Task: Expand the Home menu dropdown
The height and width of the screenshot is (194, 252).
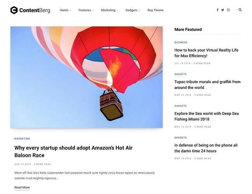Action: [x=65, y=10]
